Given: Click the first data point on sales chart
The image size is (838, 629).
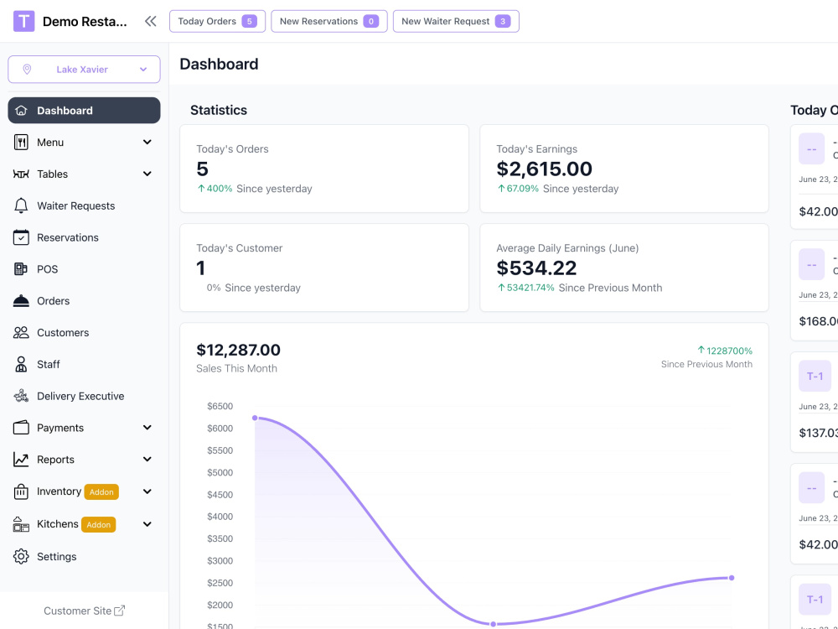Looking at the screenshot, I should click(255, 418).
